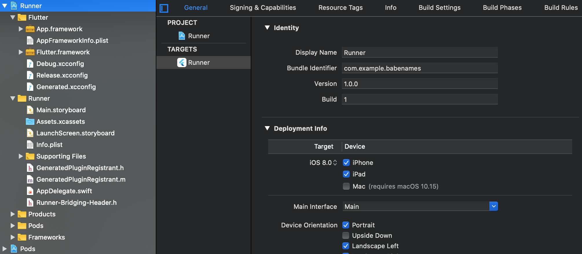Image resolution: width=582 pixels, height=254 pixels.
Task: Click the Supporting Files folder icon
Action: tap(30, 156)
